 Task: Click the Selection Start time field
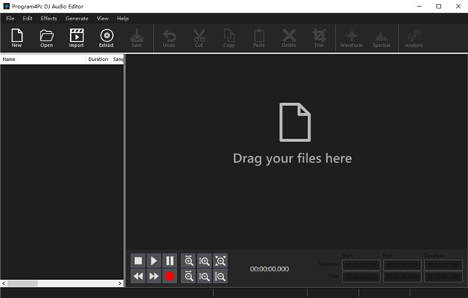[x=361, y=265]
